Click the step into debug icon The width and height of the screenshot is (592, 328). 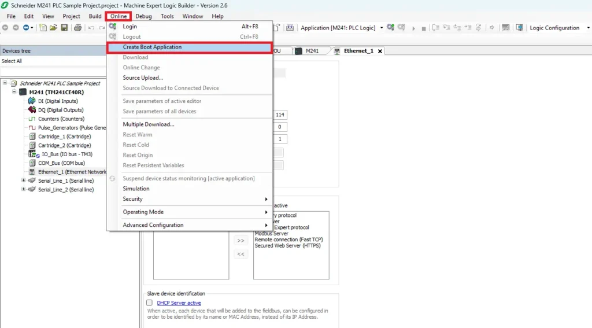447,28
